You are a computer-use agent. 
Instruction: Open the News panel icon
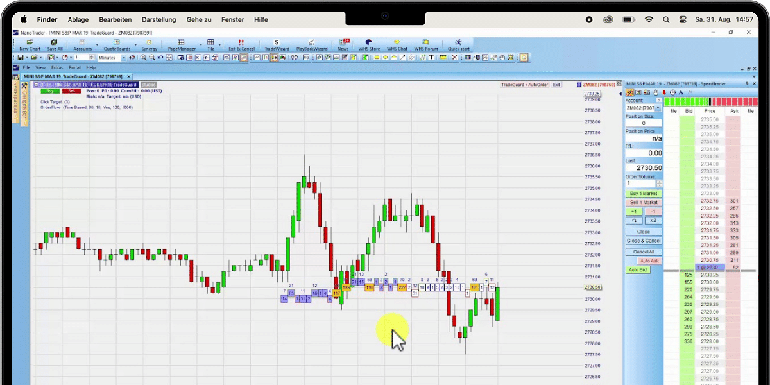pyautogui.click(x=343, y=42)
